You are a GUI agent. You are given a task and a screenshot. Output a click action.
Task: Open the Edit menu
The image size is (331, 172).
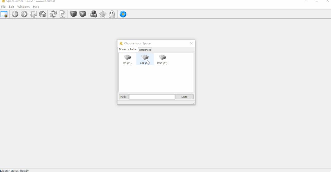coord(11,7)
